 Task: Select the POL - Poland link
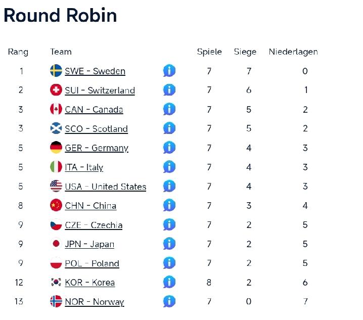click(92, 263)
